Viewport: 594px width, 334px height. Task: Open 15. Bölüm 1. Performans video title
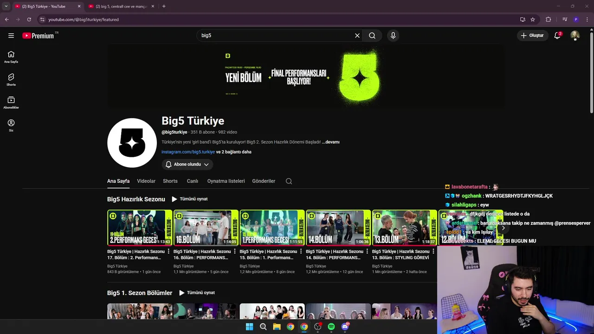click(268, 254)
